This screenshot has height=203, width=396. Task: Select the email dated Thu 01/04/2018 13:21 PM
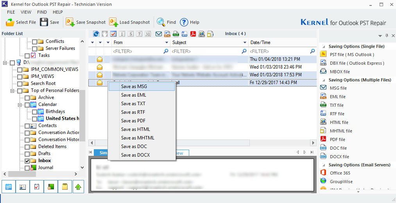[x=202, y=59]
